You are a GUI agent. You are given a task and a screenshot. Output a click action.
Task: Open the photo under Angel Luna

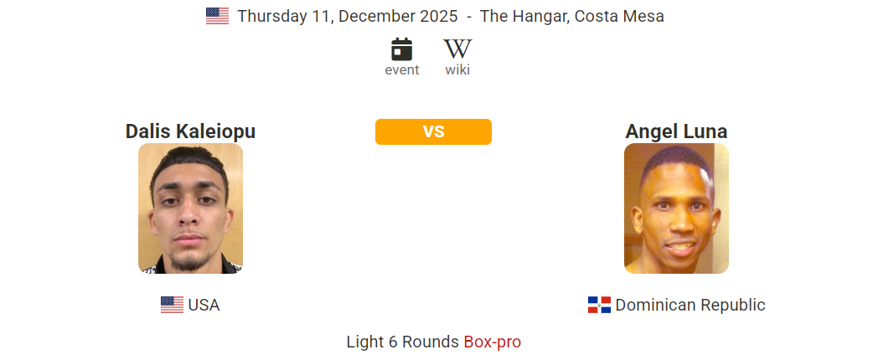pyautogui.click(x=676, y=208)
